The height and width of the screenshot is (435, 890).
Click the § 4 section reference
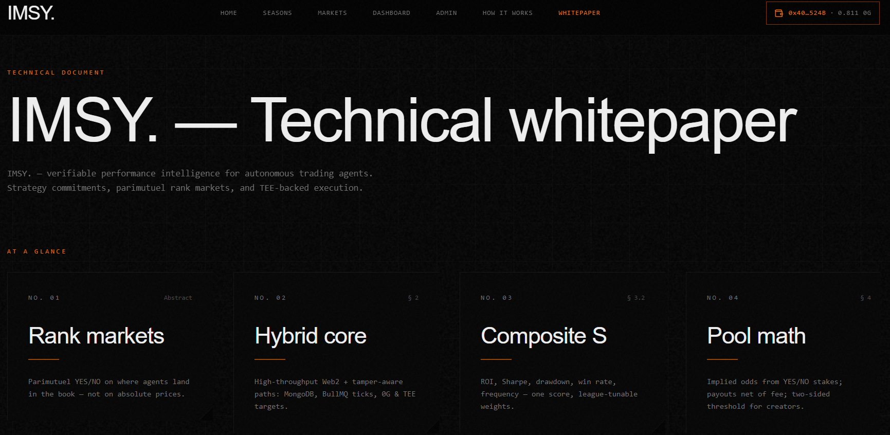point(866,298)
